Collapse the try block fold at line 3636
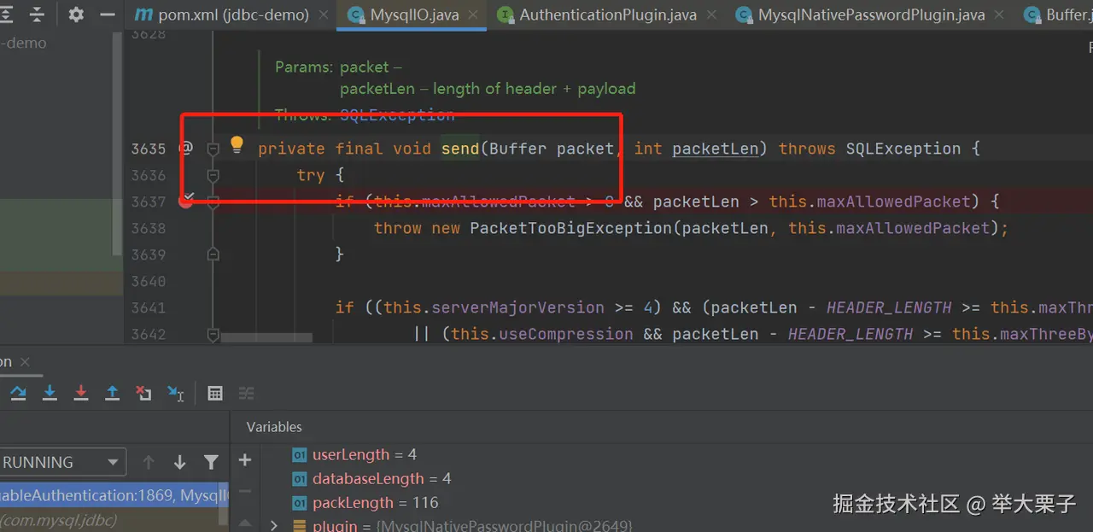This screenshot has height=532, width=1093. pyautogui.click(x=213, y=175)
